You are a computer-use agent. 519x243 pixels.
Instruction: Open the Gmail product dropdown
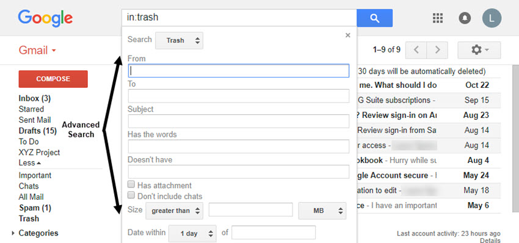click(x=37, y=50)
